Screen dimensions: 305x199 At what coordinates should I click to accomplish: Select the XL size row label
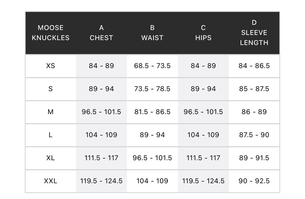[x=51, y=158]
